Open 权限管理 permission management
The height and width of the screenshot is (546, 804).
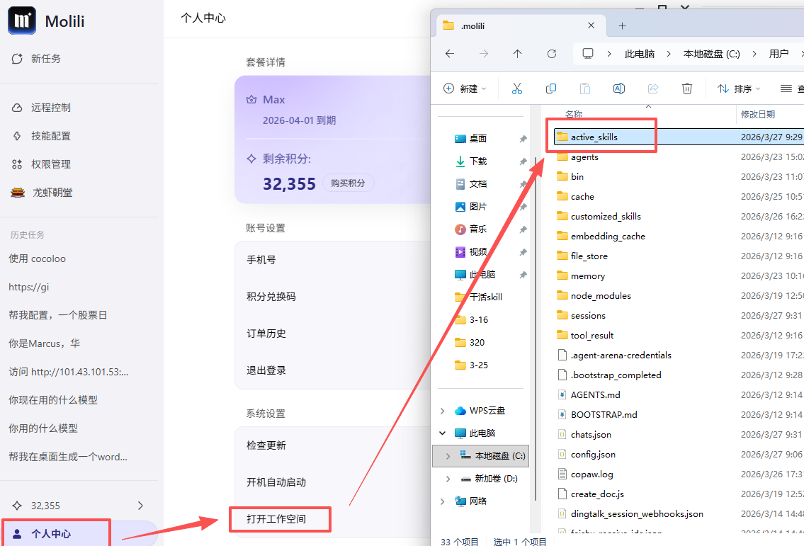click(50, 164)
